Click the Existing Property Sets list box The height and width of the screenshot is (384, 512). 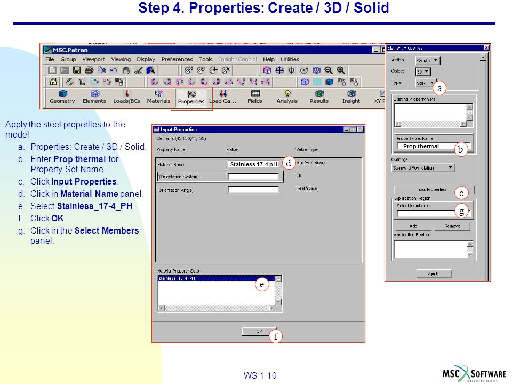tap(430, 113)
